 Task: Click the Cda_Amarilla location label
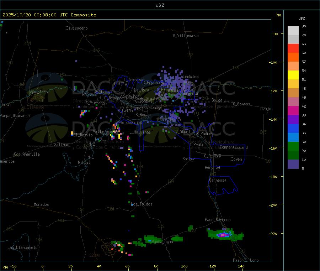coord(27,154)
